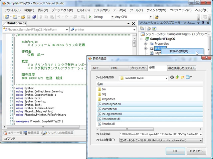Open the Phoenix.SampleHFTagCS.MainForm class dropdown
213x159 pixels.
67,30
